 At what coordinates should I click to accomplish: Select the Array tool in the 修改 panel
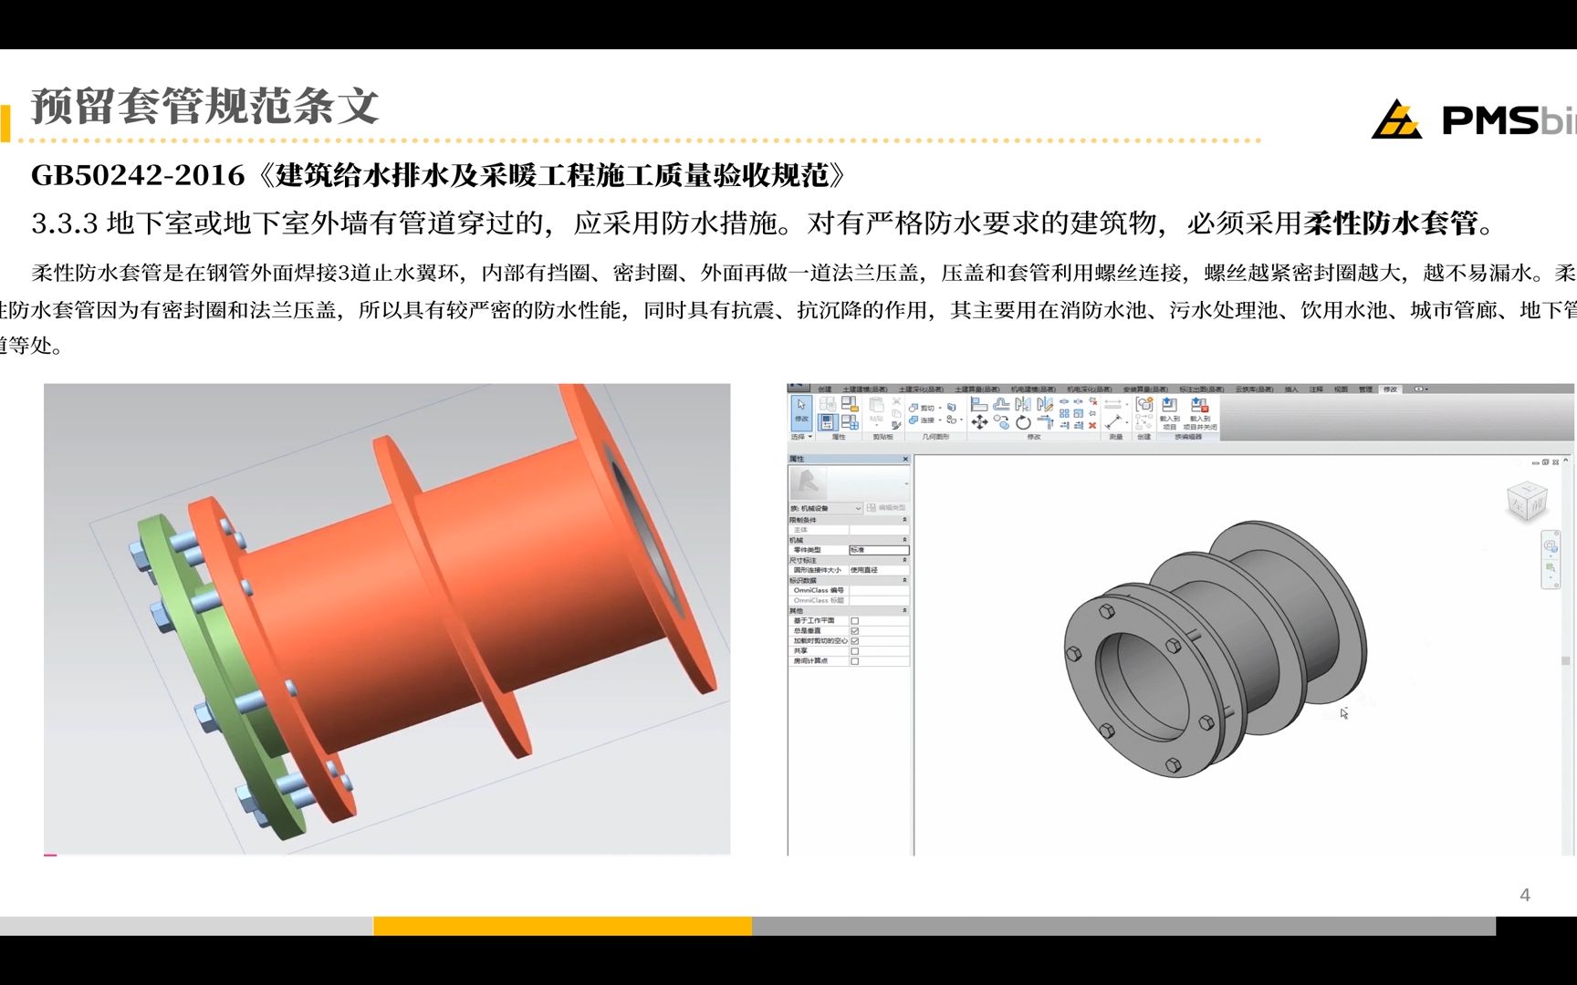pos(1064,413)
